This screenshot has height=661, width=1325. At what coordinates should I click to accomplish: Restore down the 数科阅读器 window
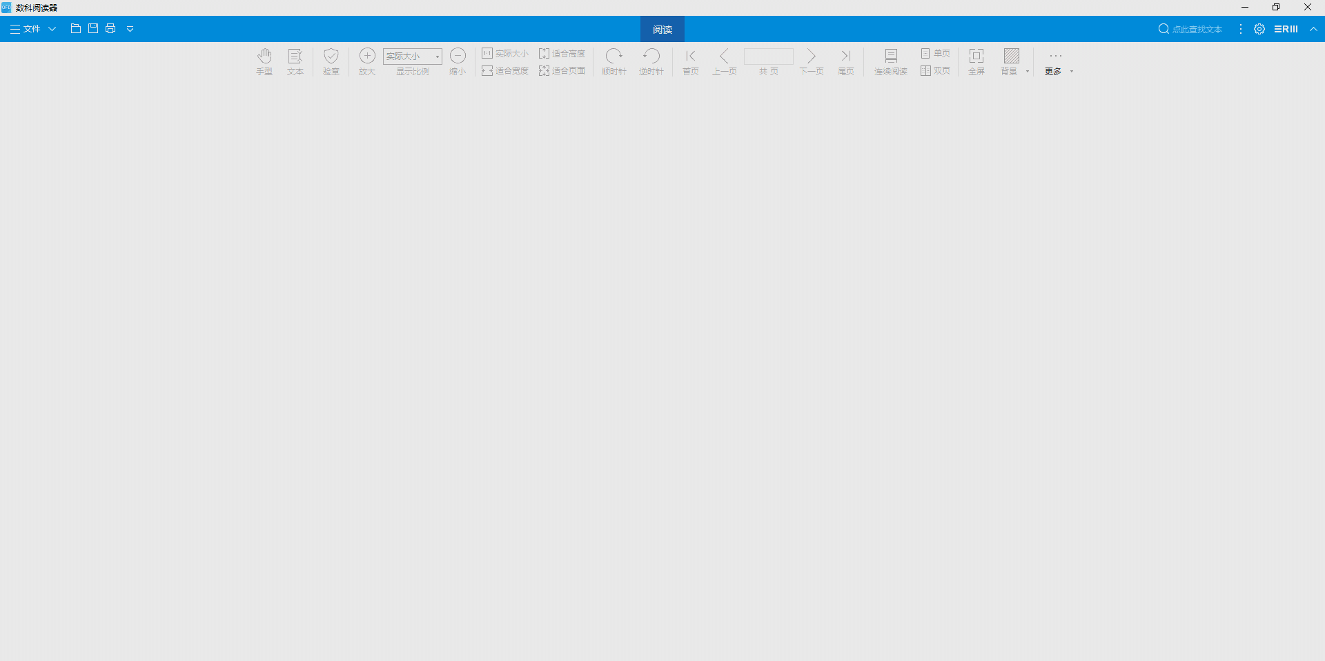click(1276, 8)
